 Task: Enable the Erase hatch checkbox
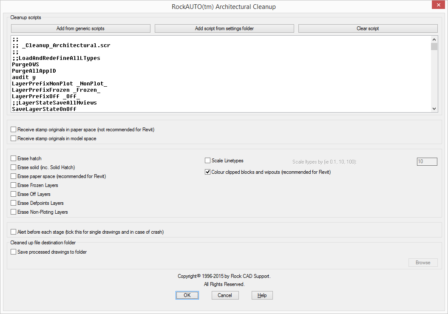tap(14, 158)
